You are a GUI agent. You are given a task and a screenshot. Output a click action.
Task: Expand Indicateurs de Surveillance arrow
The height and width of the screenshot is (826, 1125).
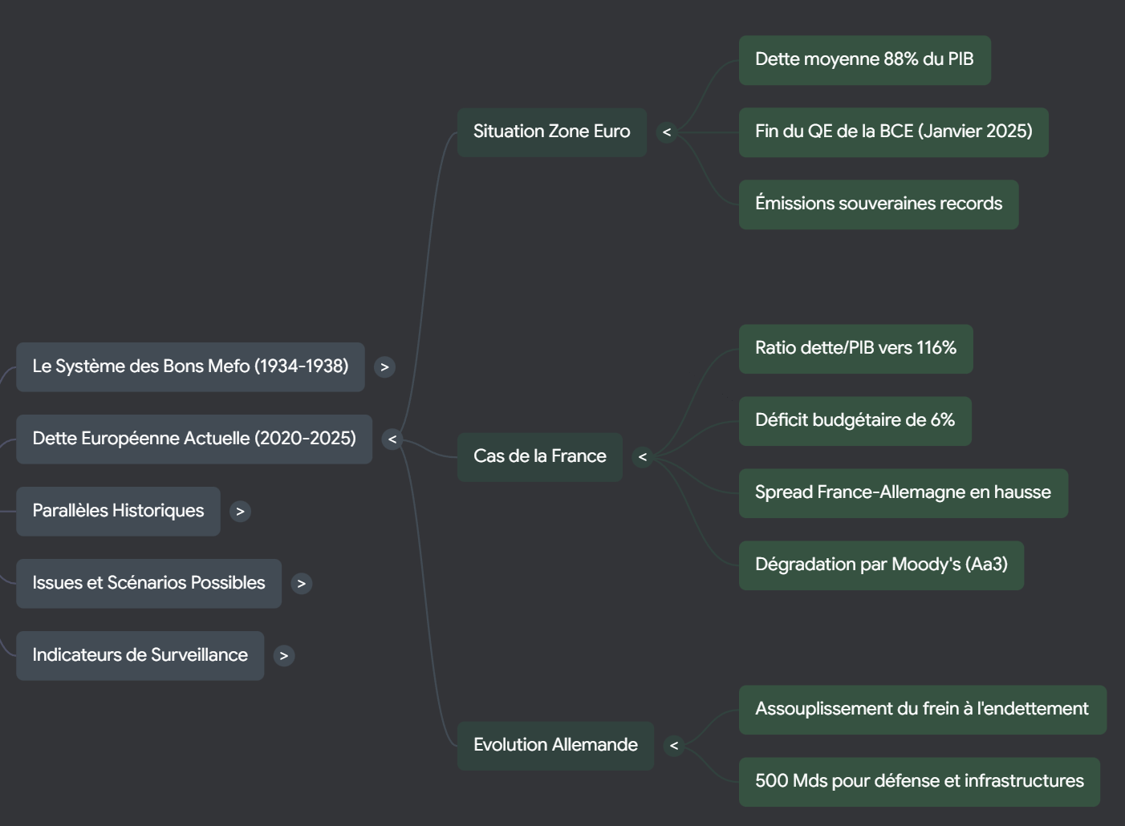283,656
